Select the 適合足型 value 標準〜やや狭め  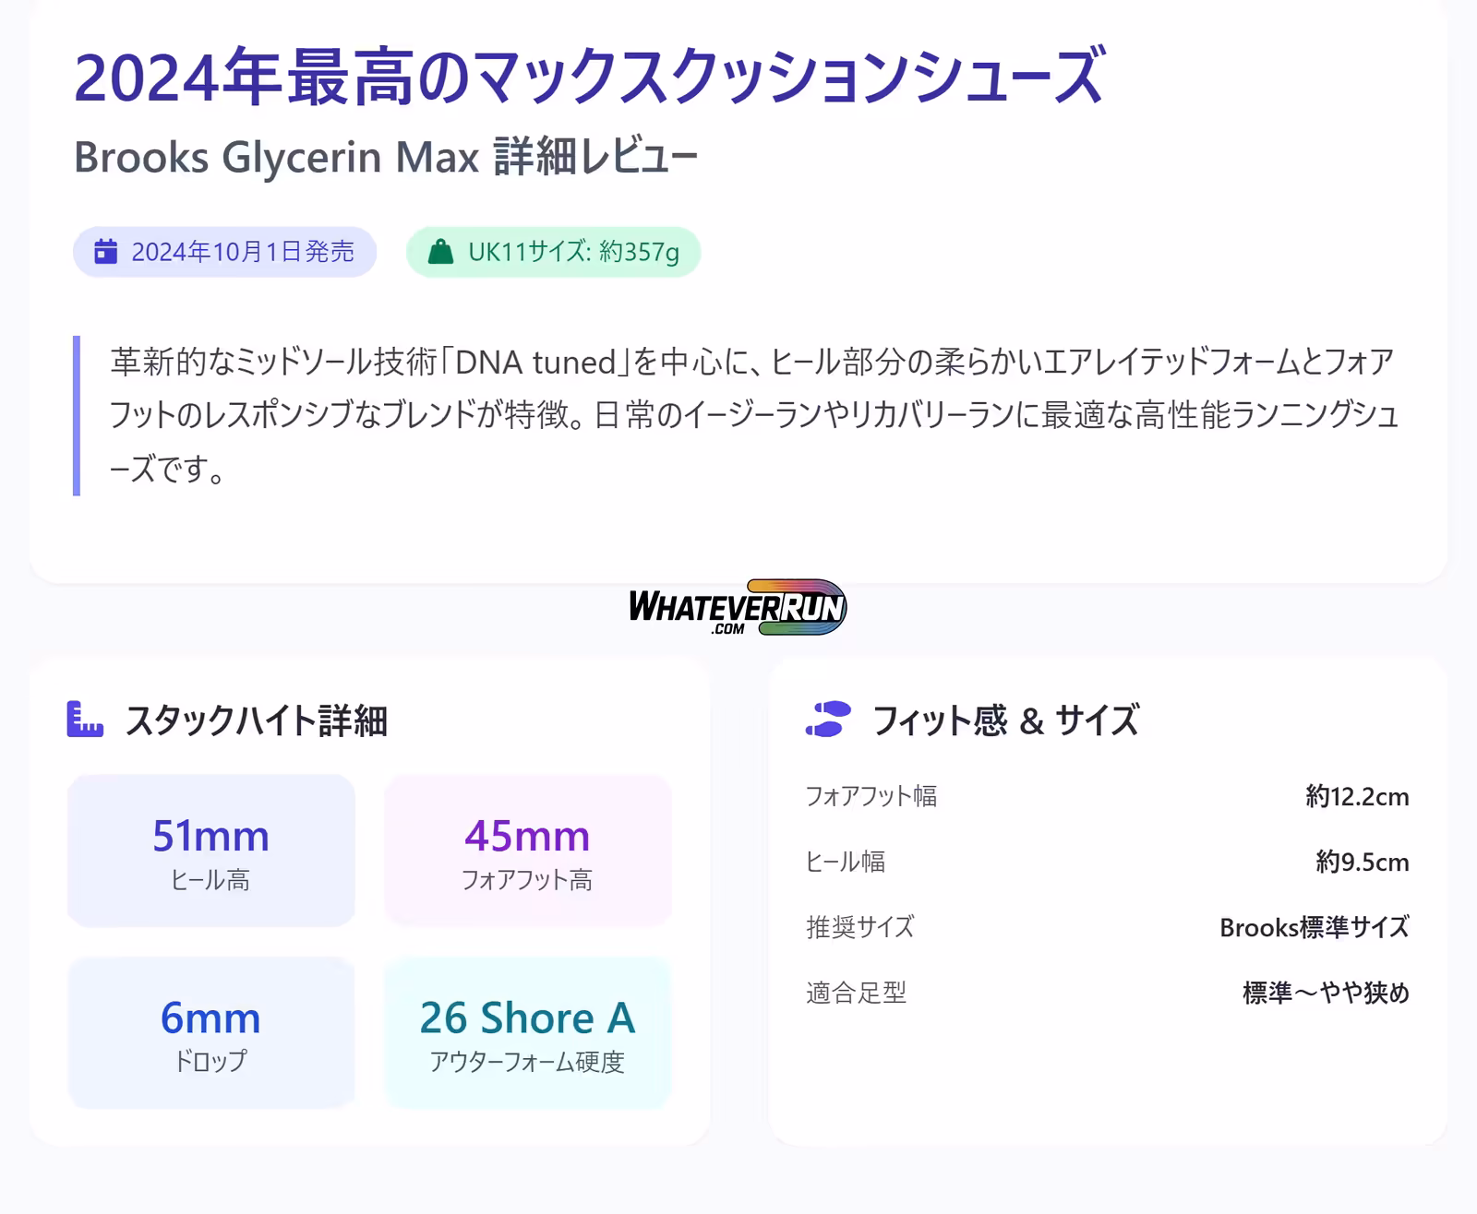coord(1326,994)
